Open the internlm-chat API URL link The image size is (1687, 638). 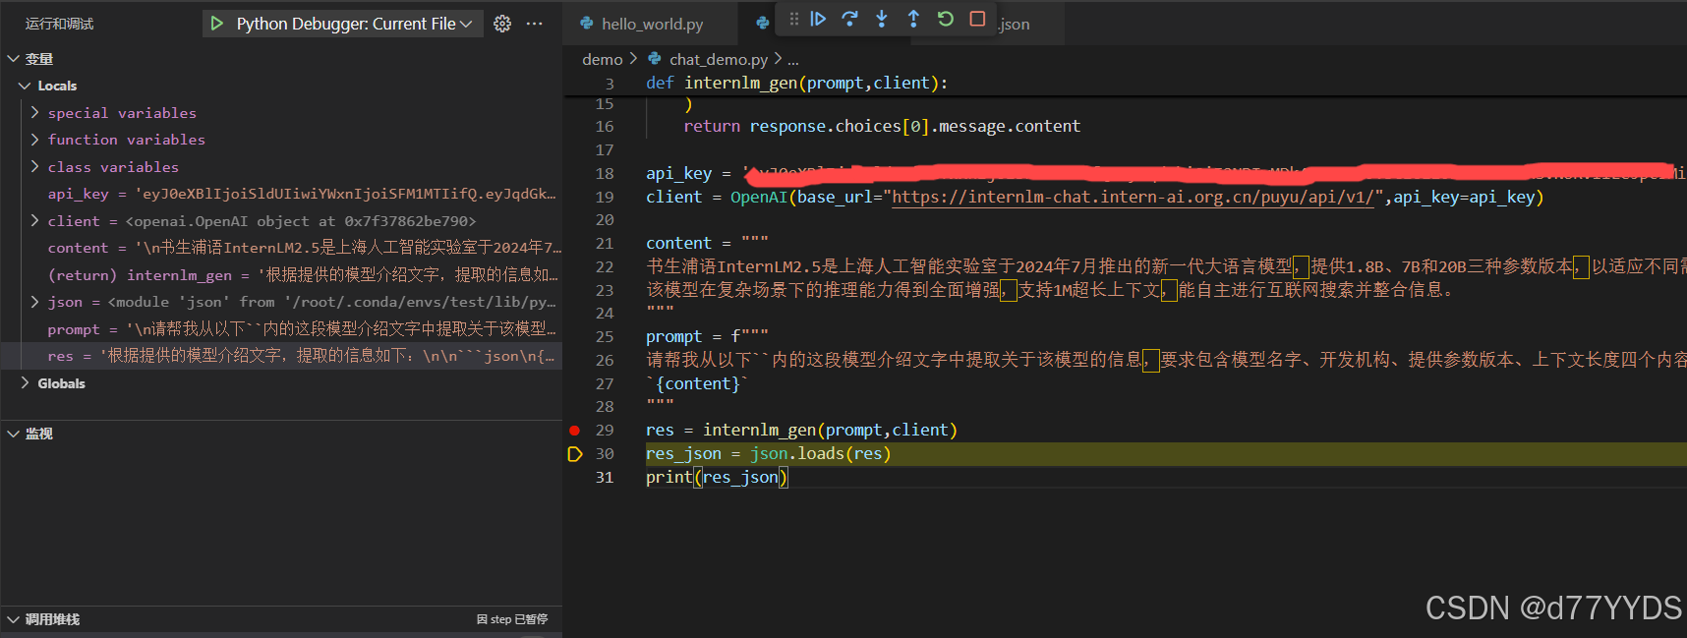[x=1133, y=197]
